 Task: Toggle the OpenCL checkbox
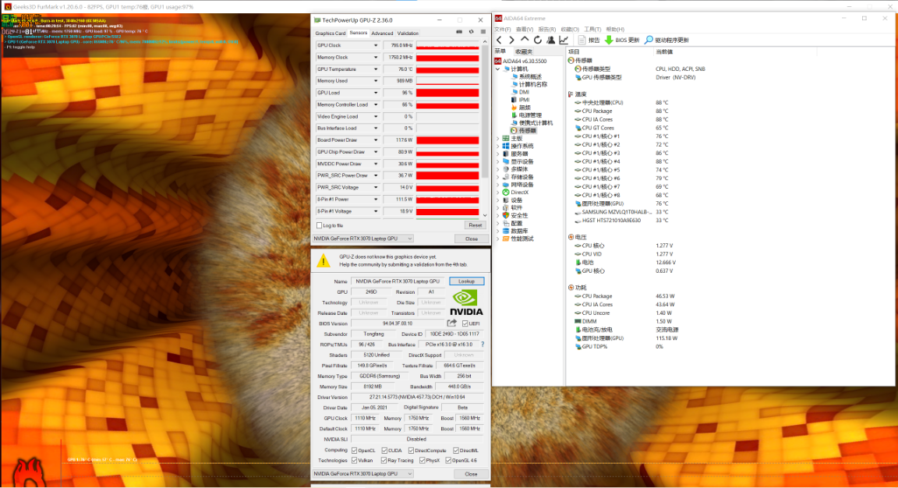(x=355, y=451)
